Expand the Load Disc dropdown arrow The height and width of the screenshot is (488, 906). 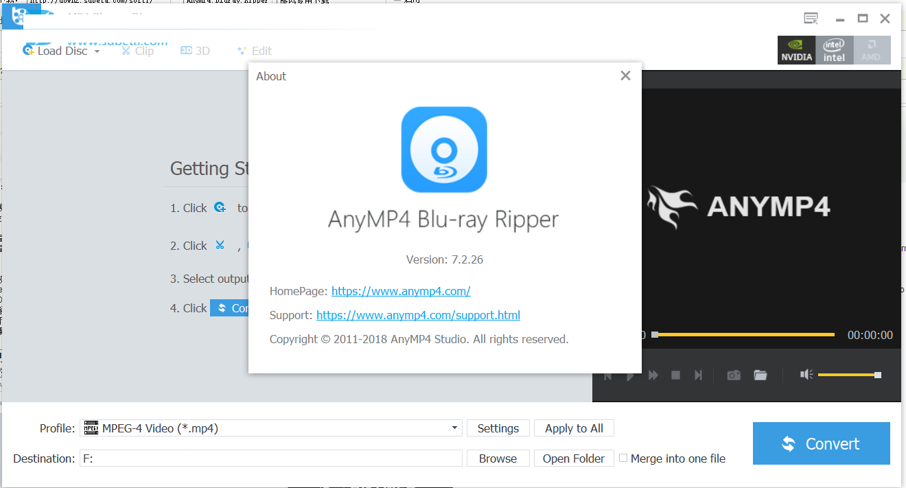[x=97, y=51]
